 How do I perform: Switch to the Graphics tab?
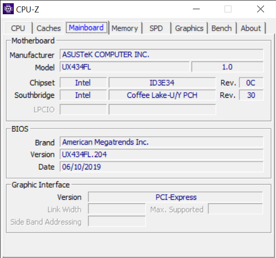[189, 28]
